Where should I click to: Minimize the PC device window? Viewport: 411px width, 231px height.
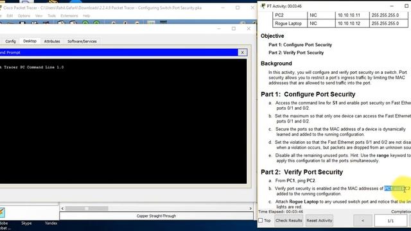click(219, 28)
